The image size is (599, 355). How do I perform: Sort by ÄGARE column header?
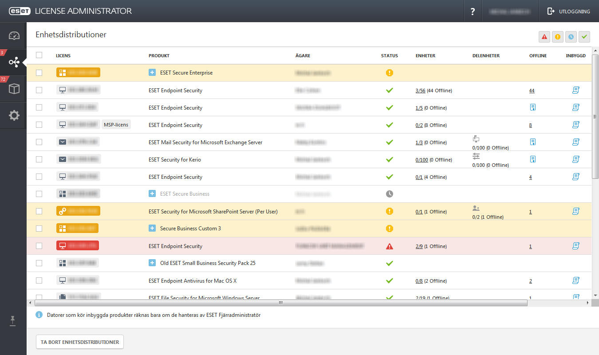(x=303, y=56)
